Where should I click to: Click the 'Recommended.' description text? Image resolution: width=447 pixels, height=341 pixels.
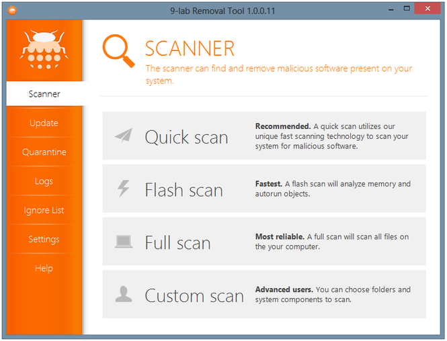[x=332, y=136]
